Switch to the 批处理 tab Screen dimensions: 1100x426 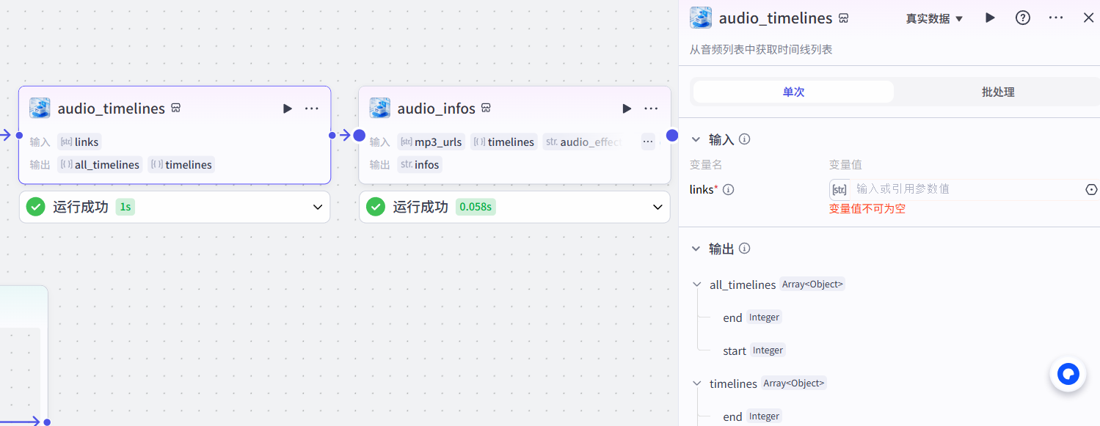tap(997, 92)
